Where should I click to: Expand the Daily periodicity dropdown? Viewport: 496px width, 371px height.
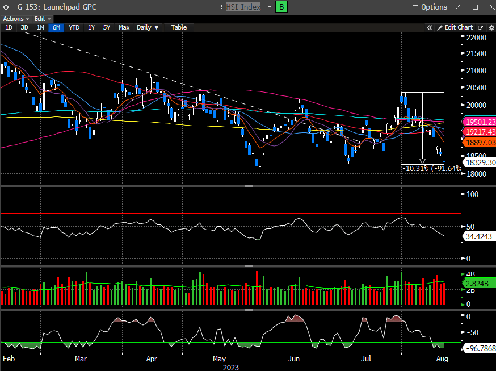point(148,27)
